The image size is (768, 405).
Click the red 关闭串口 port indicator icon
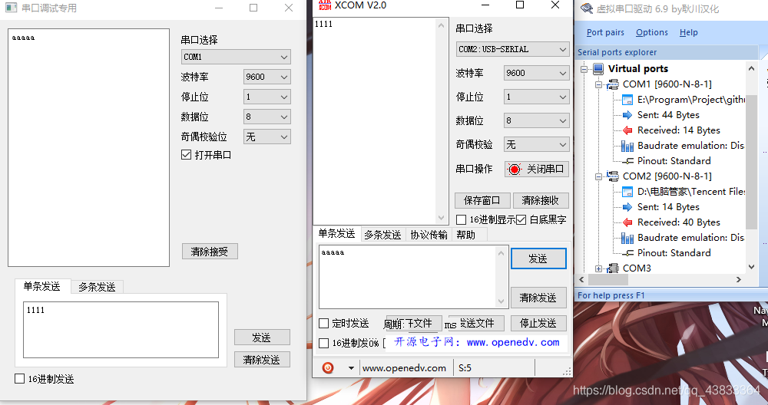(x=514, y=170)
